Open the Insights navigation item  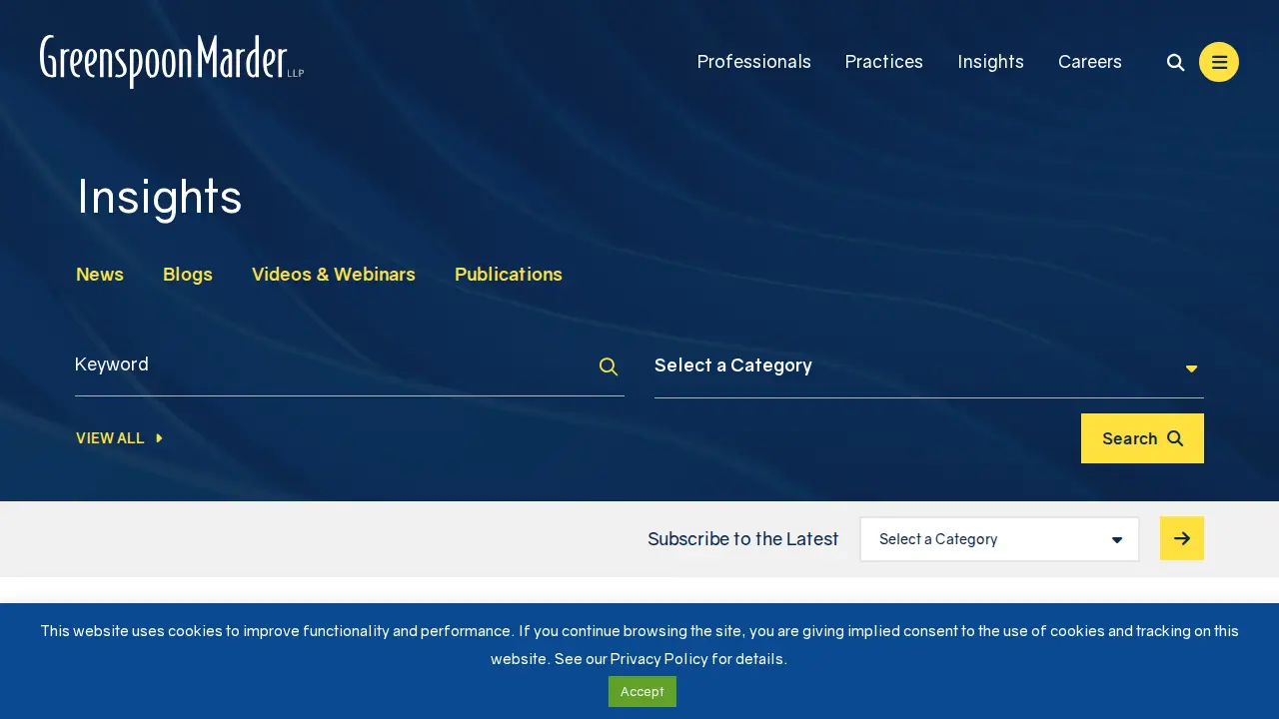point(990,62)
